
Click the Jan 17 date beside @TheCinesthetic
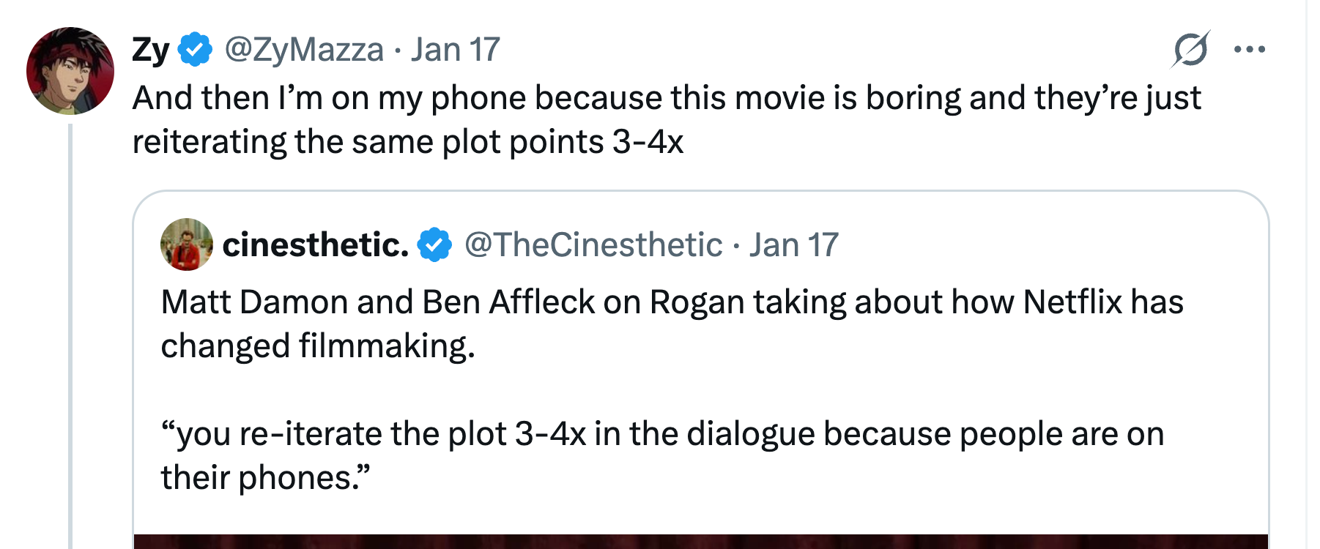[x=793, y=244]
